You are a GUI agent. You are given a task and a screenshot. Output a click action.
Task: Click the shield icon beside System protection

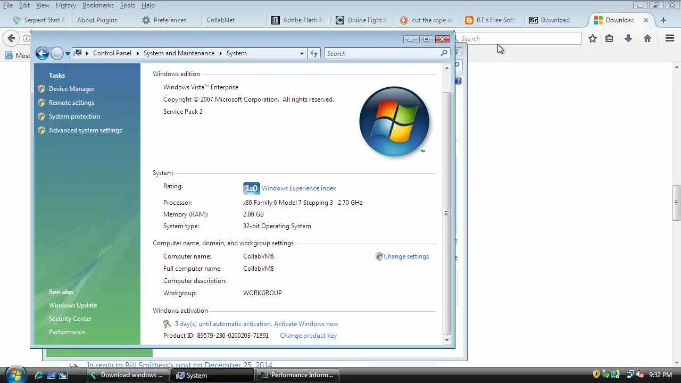coord(41,116)
